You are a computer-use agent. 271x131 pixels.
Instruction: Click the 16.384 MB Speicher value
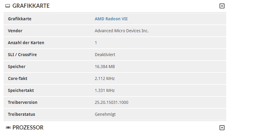point(105,67)
